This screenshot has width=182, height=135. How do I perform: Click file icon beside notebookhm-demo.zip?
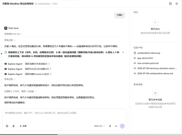point(135,53)
